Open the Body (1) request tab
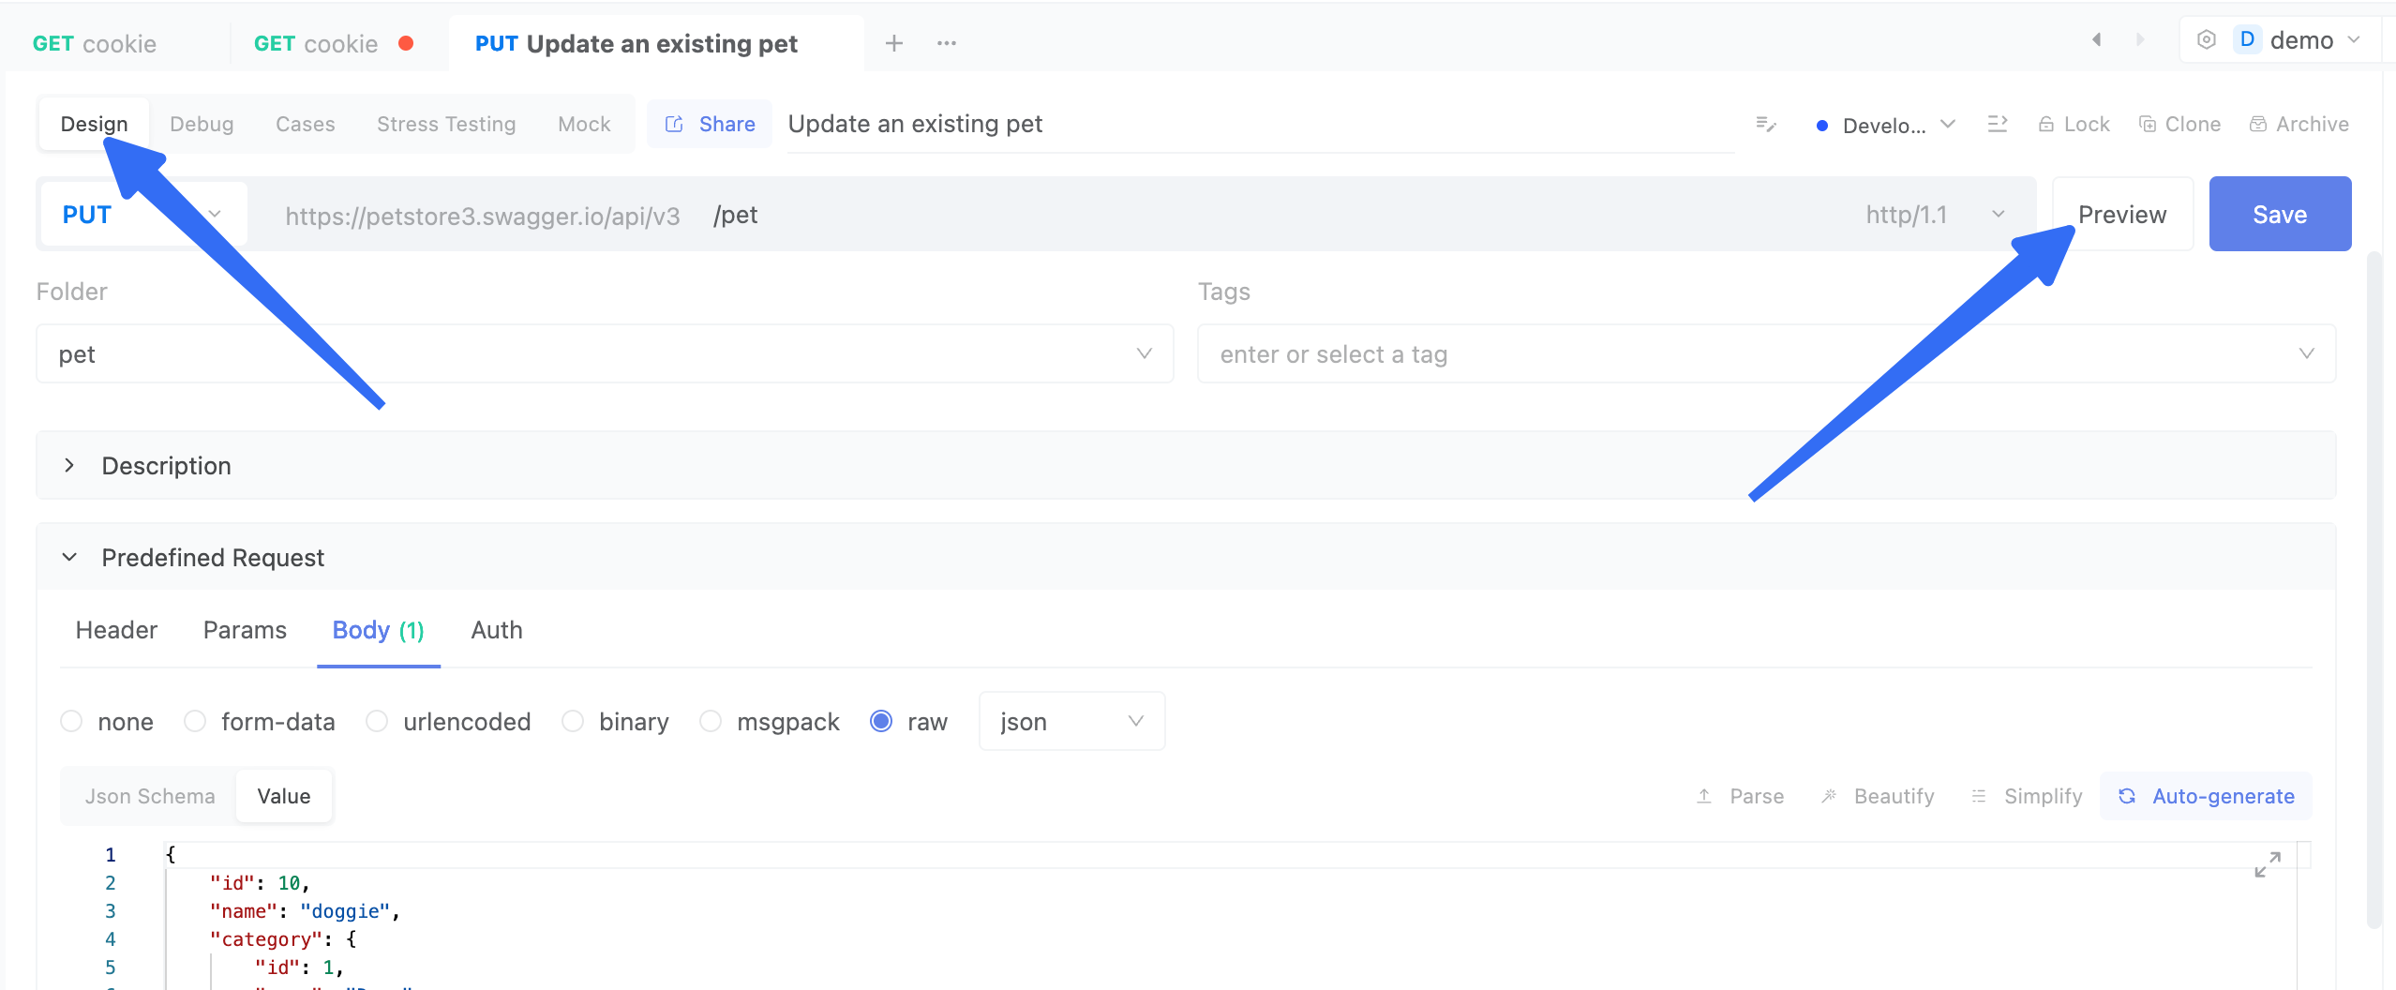The image size is (2396, 990). tap(379, 630)
